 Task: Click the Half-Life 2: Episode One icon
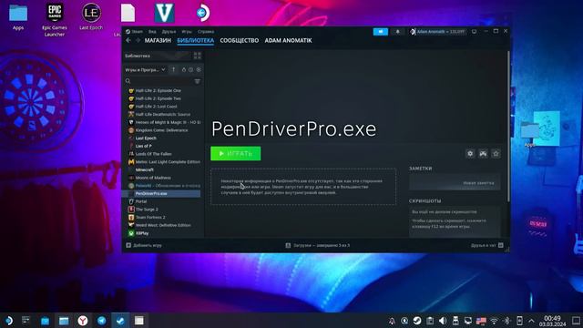point(131,90)
